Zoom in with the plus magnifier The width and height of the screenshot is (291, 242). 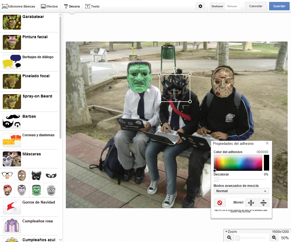coord(274,238)
